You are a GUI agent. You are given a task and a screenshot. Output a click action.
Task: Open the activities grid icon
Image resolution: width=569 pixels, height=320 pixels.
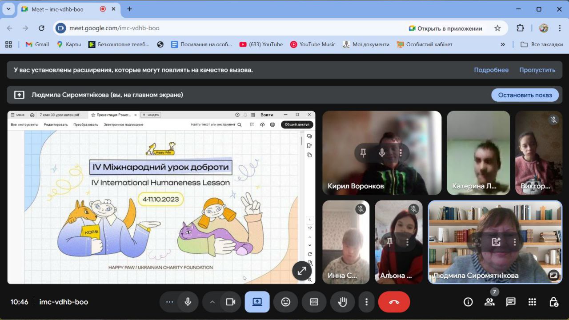pos(532,302)
